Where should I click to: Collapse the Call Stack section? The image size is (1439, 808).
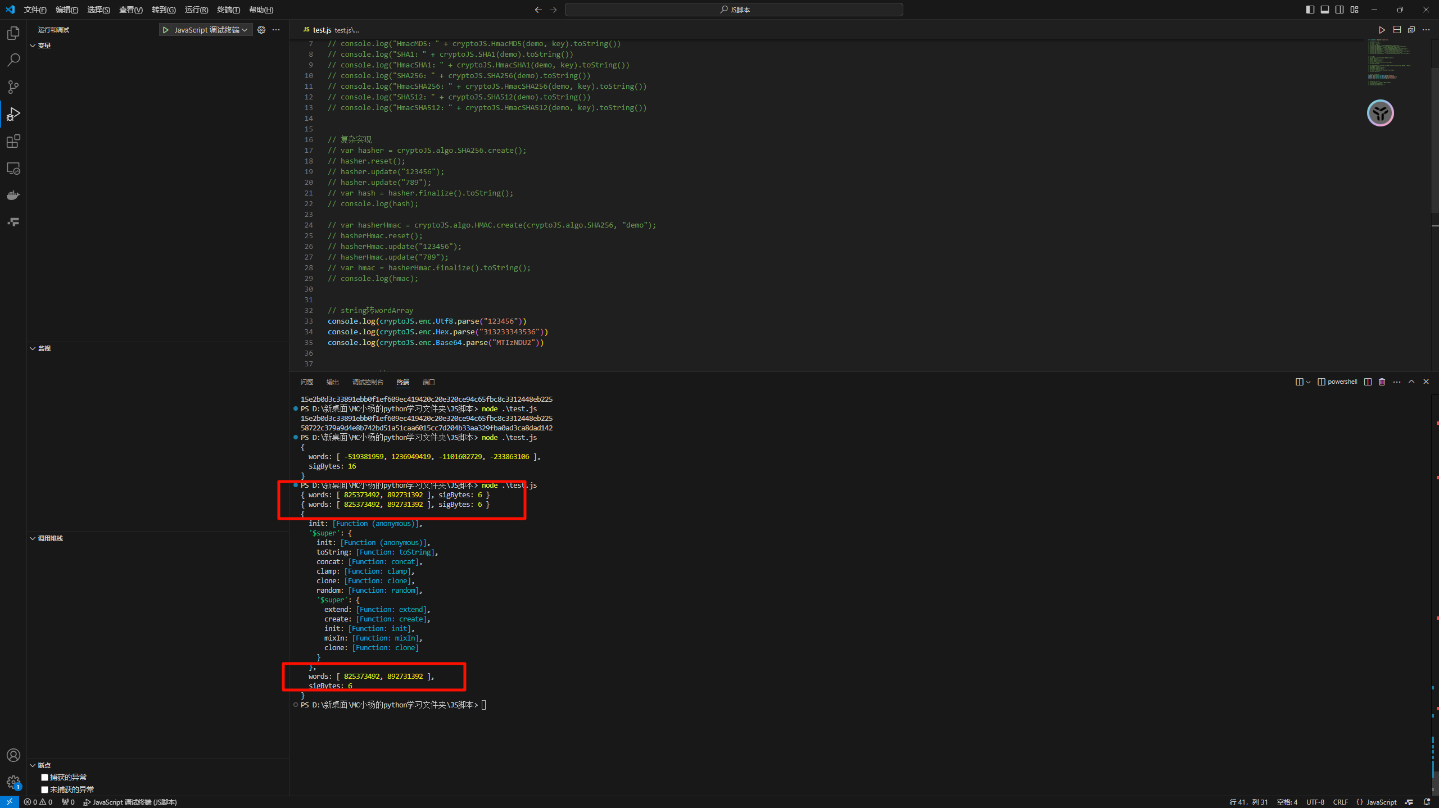[x=49, y=538]
